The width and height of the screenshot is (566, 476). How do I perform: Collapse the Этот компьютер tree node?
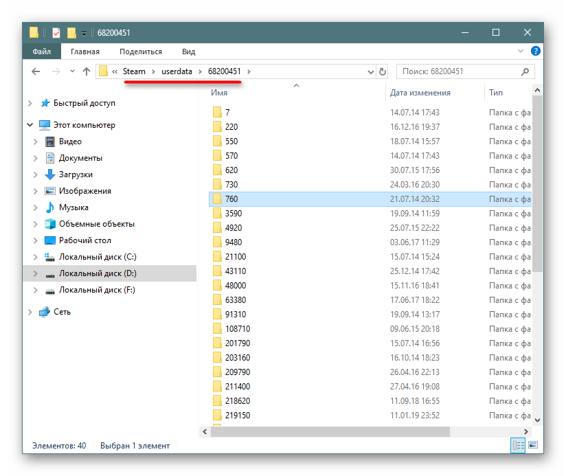click(30, 125)
